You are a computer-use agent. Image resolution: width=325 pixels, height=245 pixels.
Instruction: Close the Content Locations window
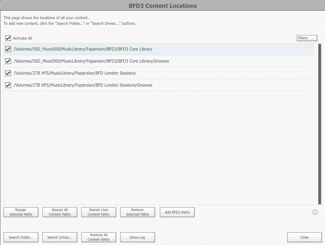[304, 237]
